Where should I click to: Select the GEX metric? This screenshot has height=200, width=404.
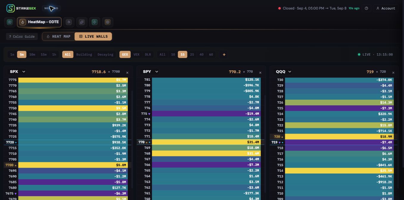(125, 55)
